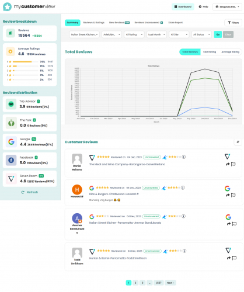The image size is (244, 292).
Task: Open the sort button beside Customer Reviews
Action: [238, 142]
